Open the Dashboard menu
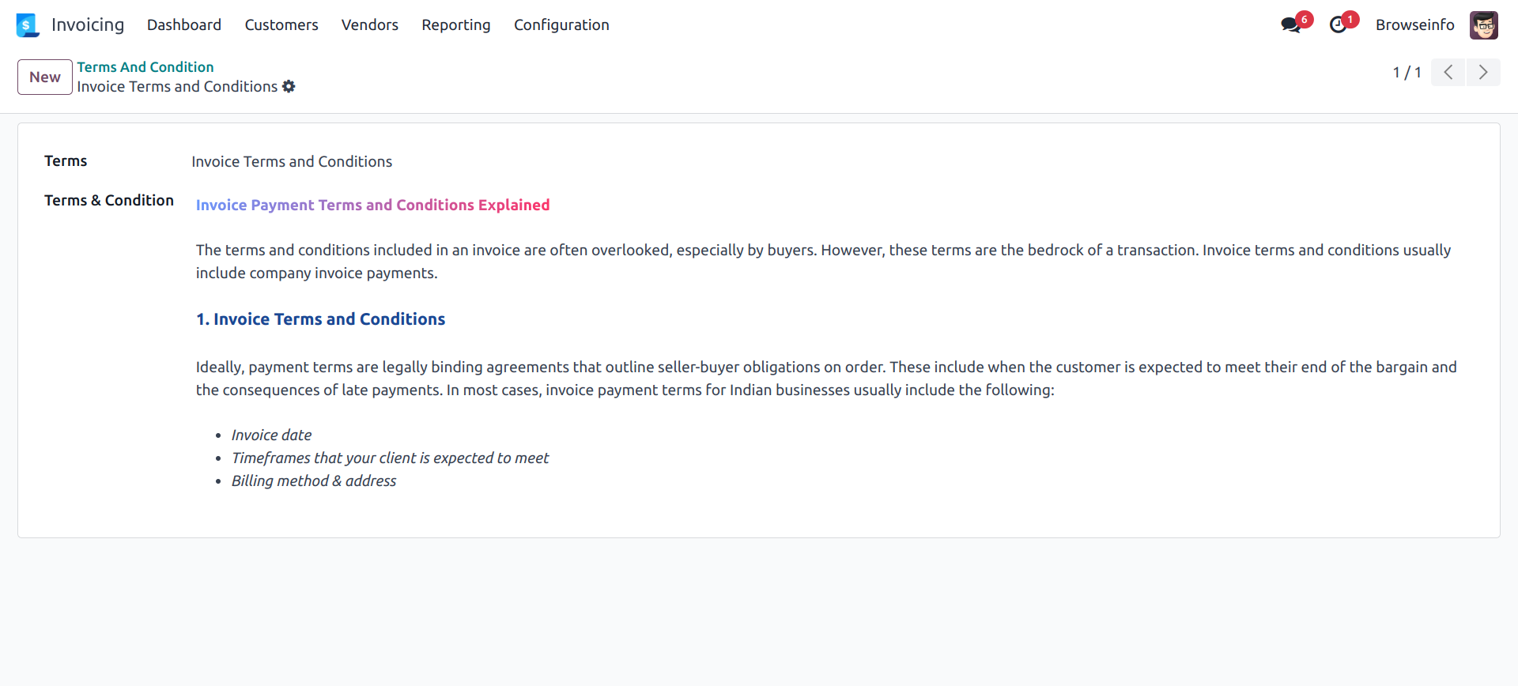The height and width of the screenshot is (686, 1518). click(x=184, y=25)
